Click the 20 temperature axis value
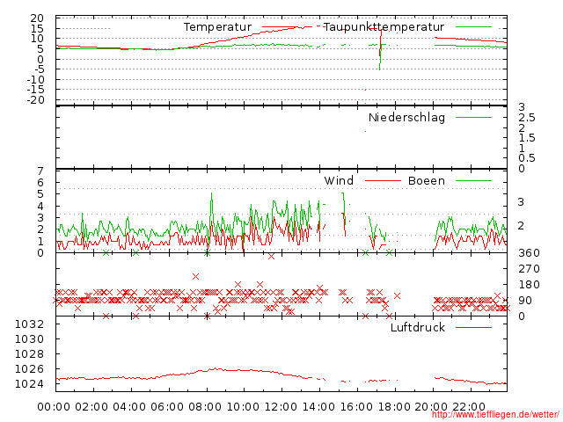 (x=37, y=18)
